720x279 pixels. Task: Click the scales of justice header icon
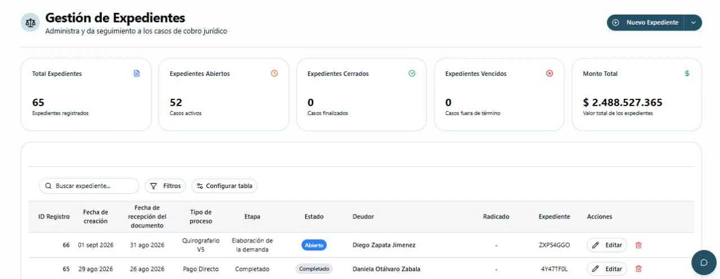click(29, 23)
